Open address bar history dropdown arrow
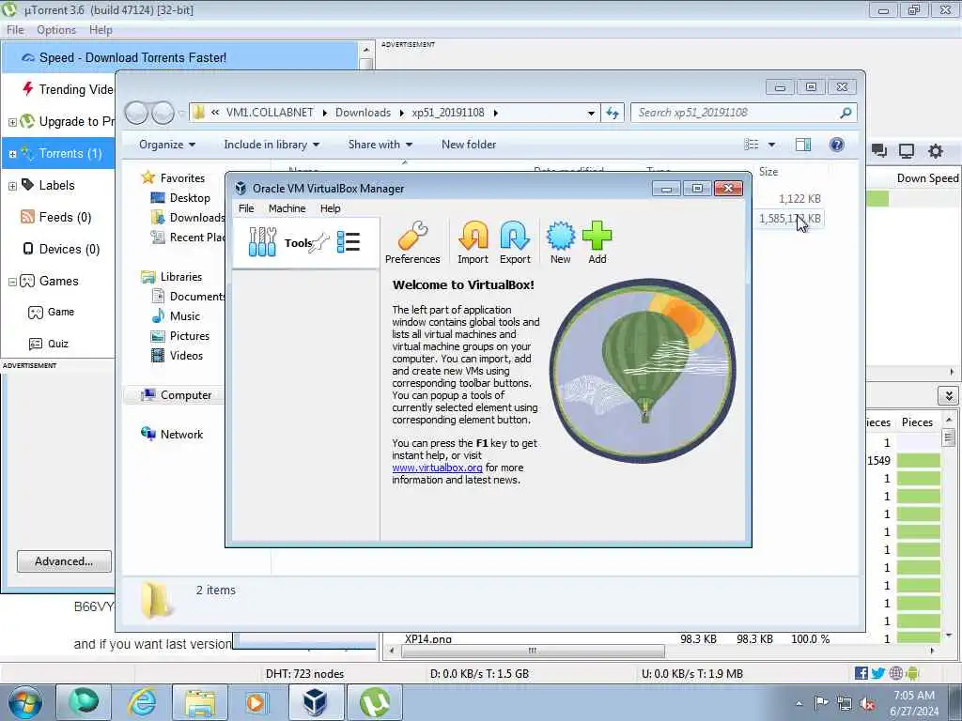Viewport: 962px width, 721px height. pos(591,113)
